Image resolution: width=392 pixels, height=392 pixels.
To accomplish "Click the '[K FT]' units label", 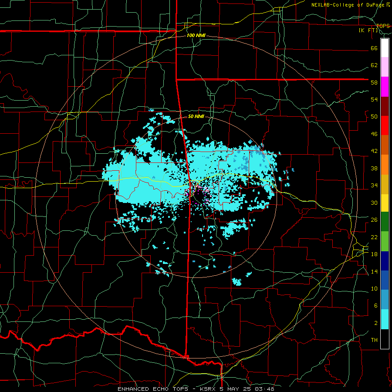I will [x=368, y=30].
